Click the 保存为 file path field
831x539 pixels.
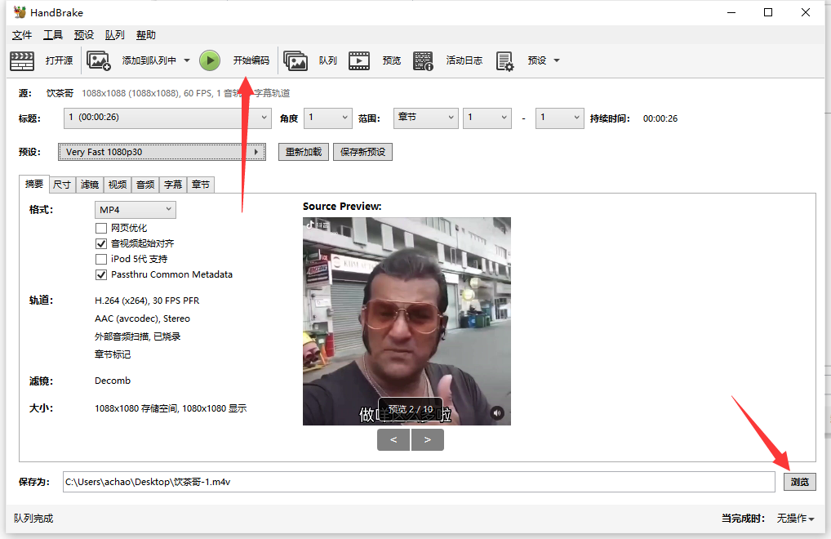point(418,482)
